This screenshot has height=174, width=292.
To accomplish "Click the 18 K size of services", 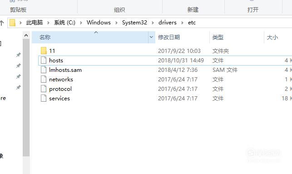I will (x=287, y=99).
